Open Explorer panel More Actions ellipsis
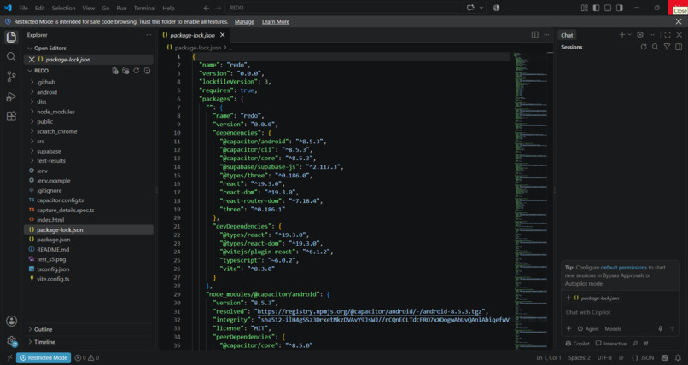Image resolution: width=688 pixels, height=365 pixels. pyautogui.click(x=149, y=35)
